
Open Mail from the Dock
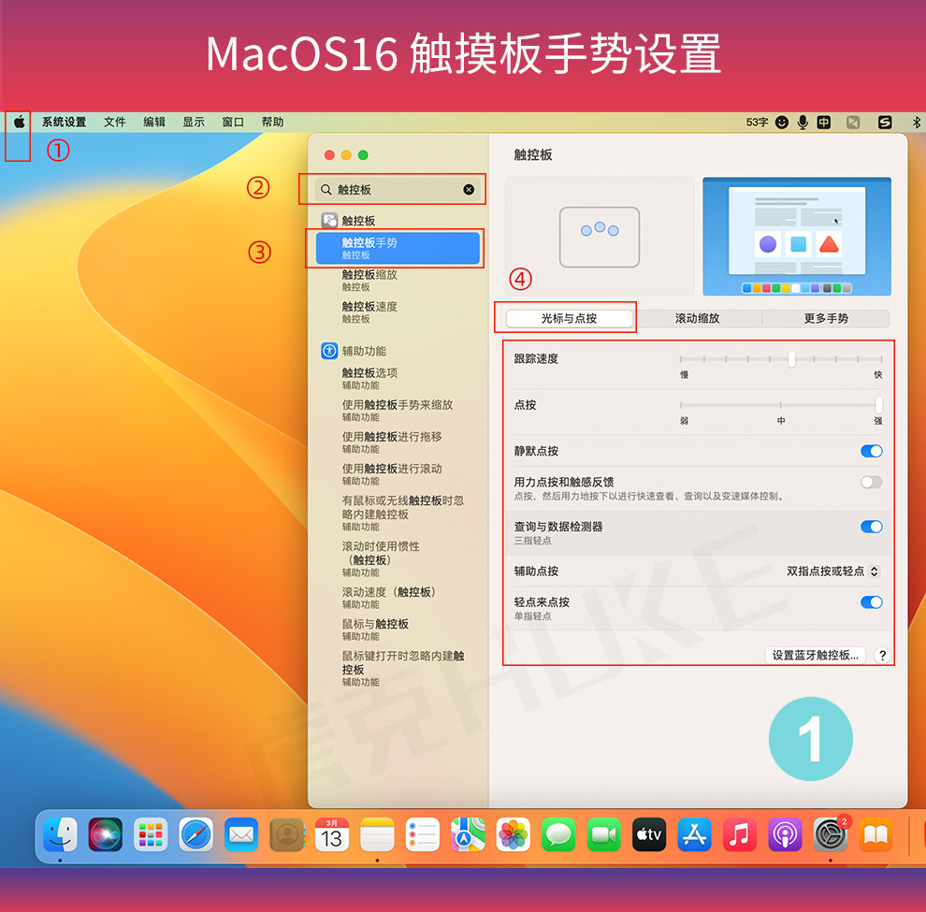241,834
